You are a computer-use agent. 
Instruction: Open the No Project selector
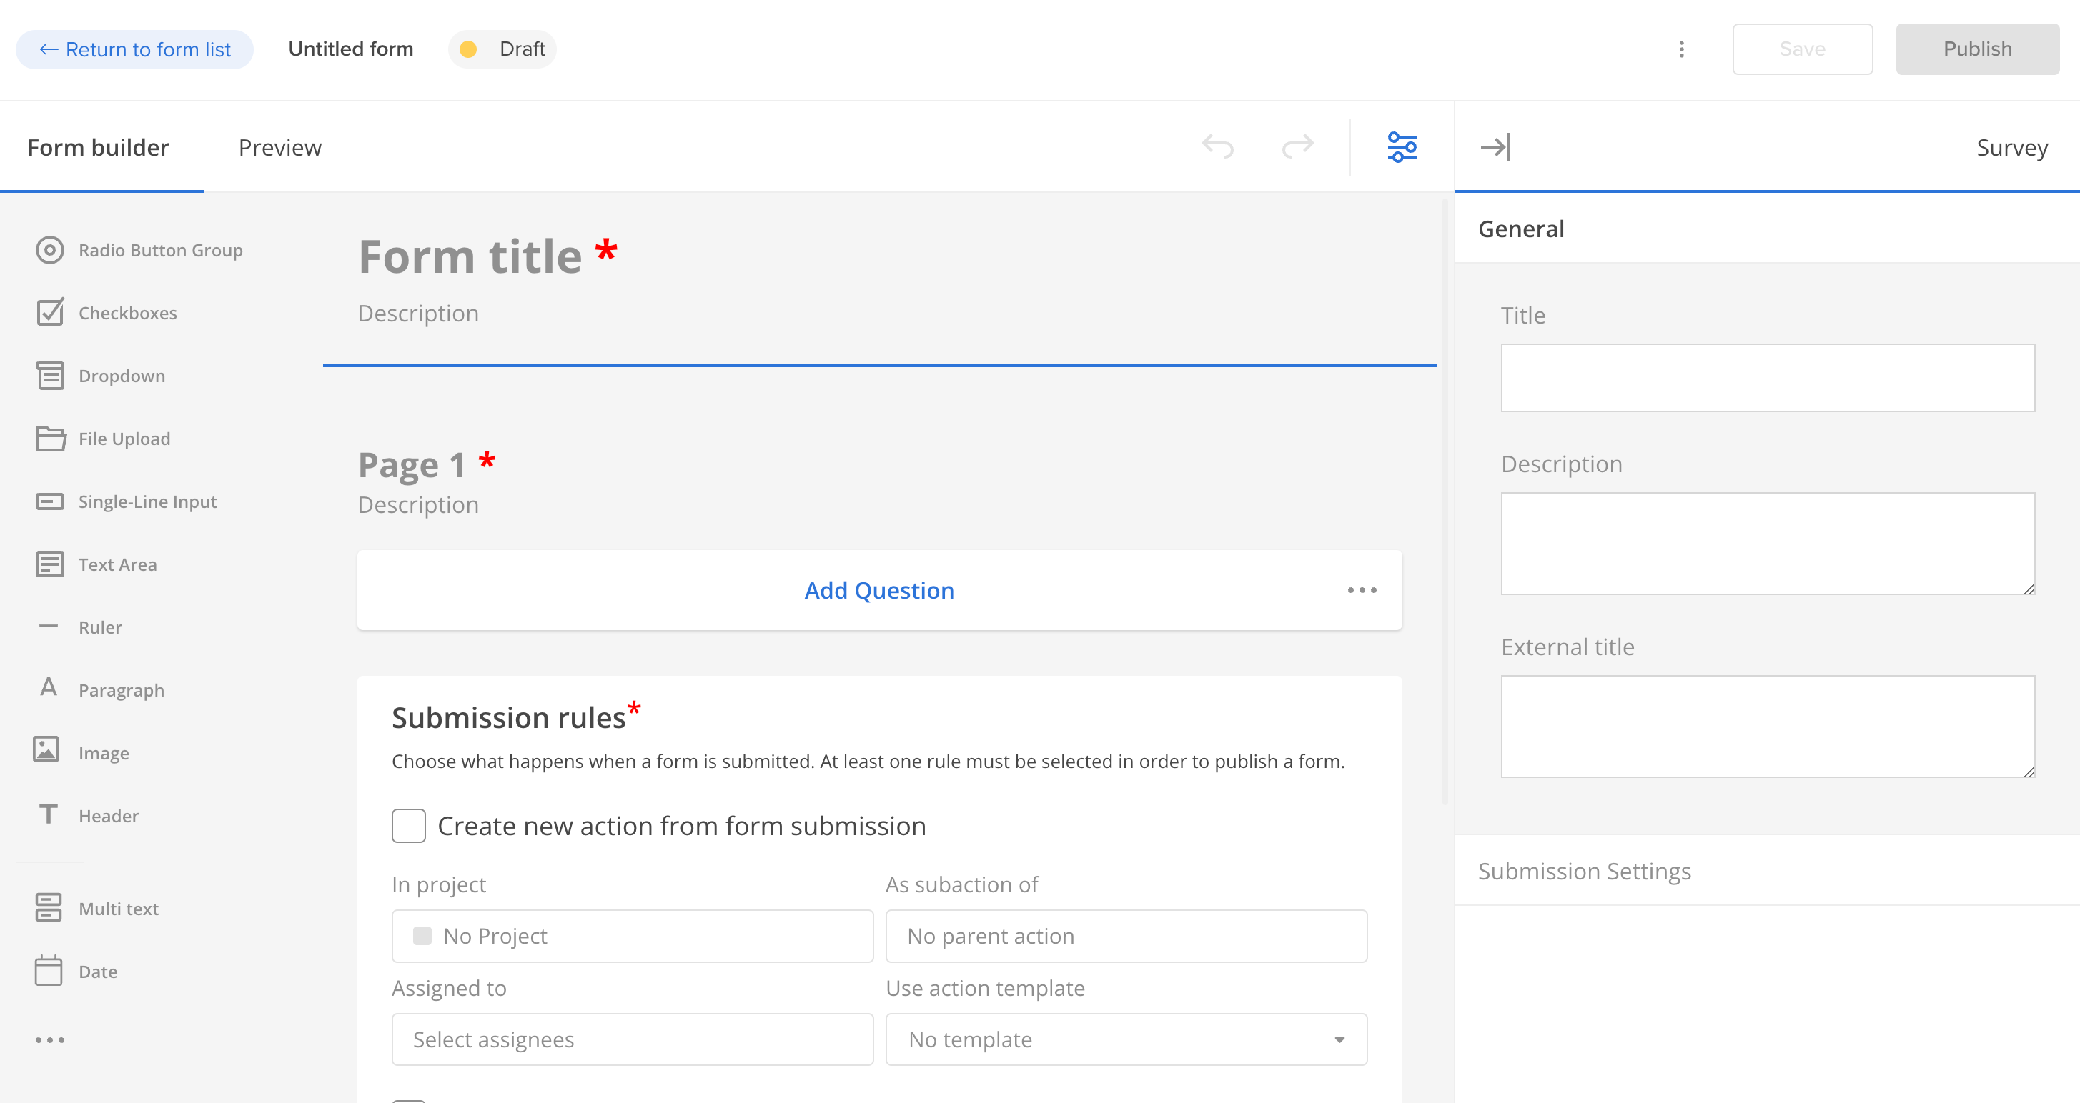coord(633,935)
